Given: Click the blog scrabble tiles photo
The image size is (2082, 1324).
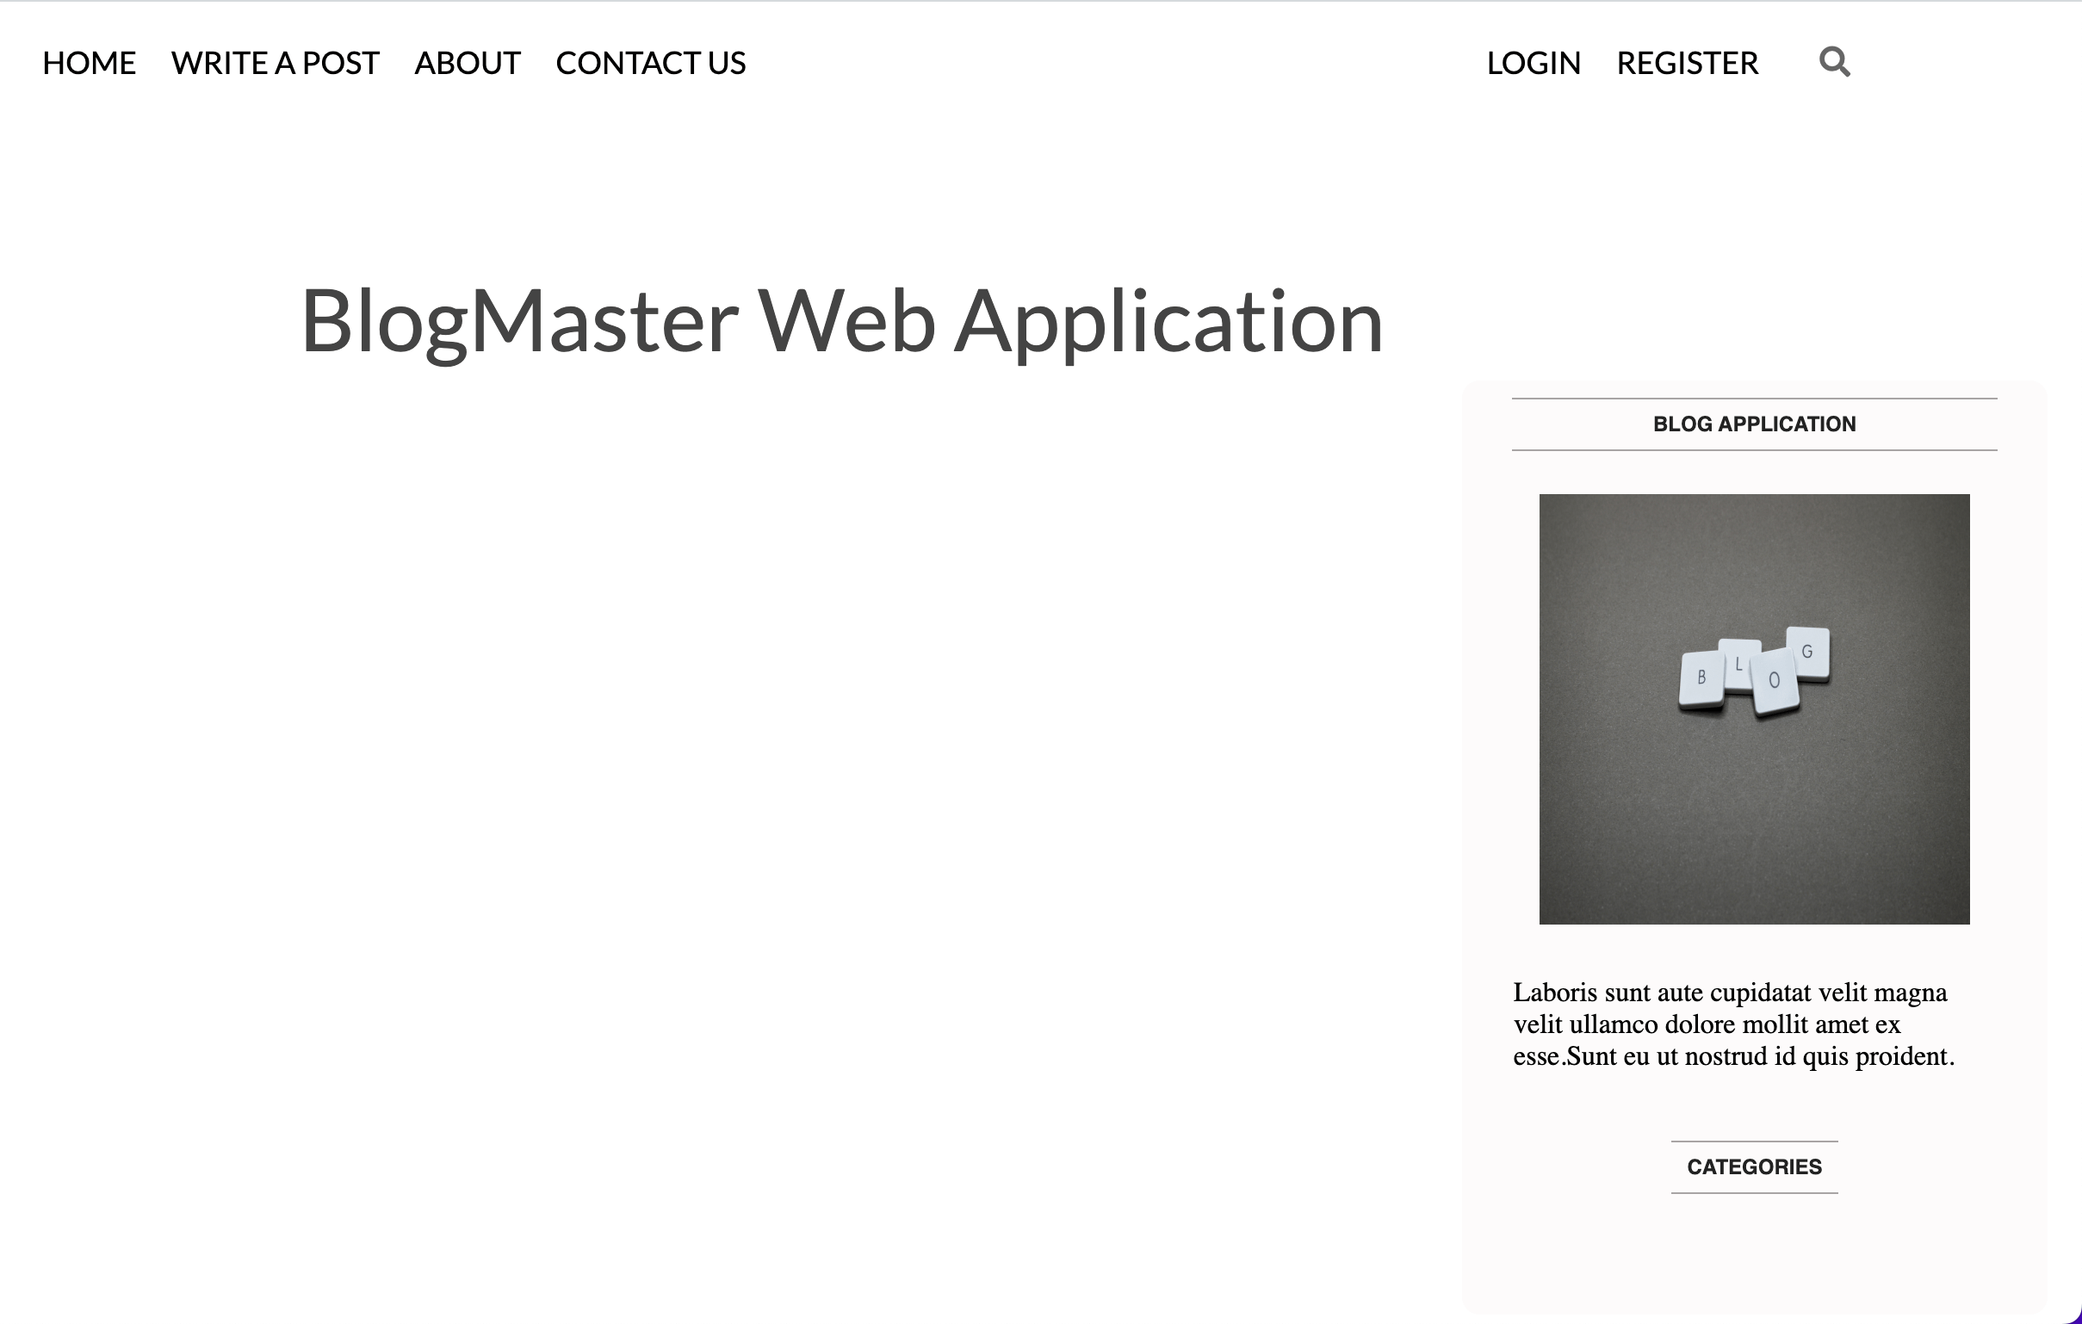Looking at the screenshot, I should (x=1753, y=707).
